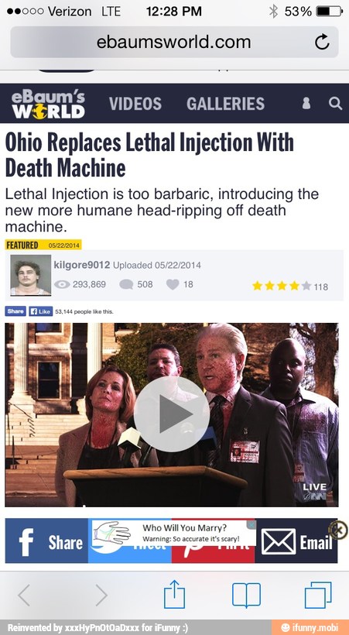Tap the Safari reload page icon
Viewport: 349px width, 635px height.
(322, 42)
